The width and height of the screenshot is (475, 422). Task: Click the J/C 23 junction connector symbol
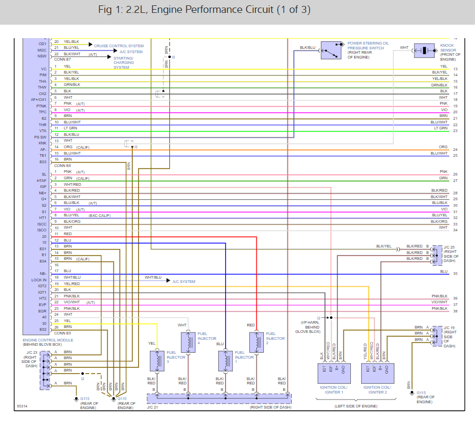point(45,370)
